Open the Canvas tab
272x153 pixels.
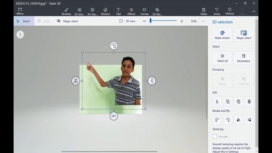(x=144, y=11)
